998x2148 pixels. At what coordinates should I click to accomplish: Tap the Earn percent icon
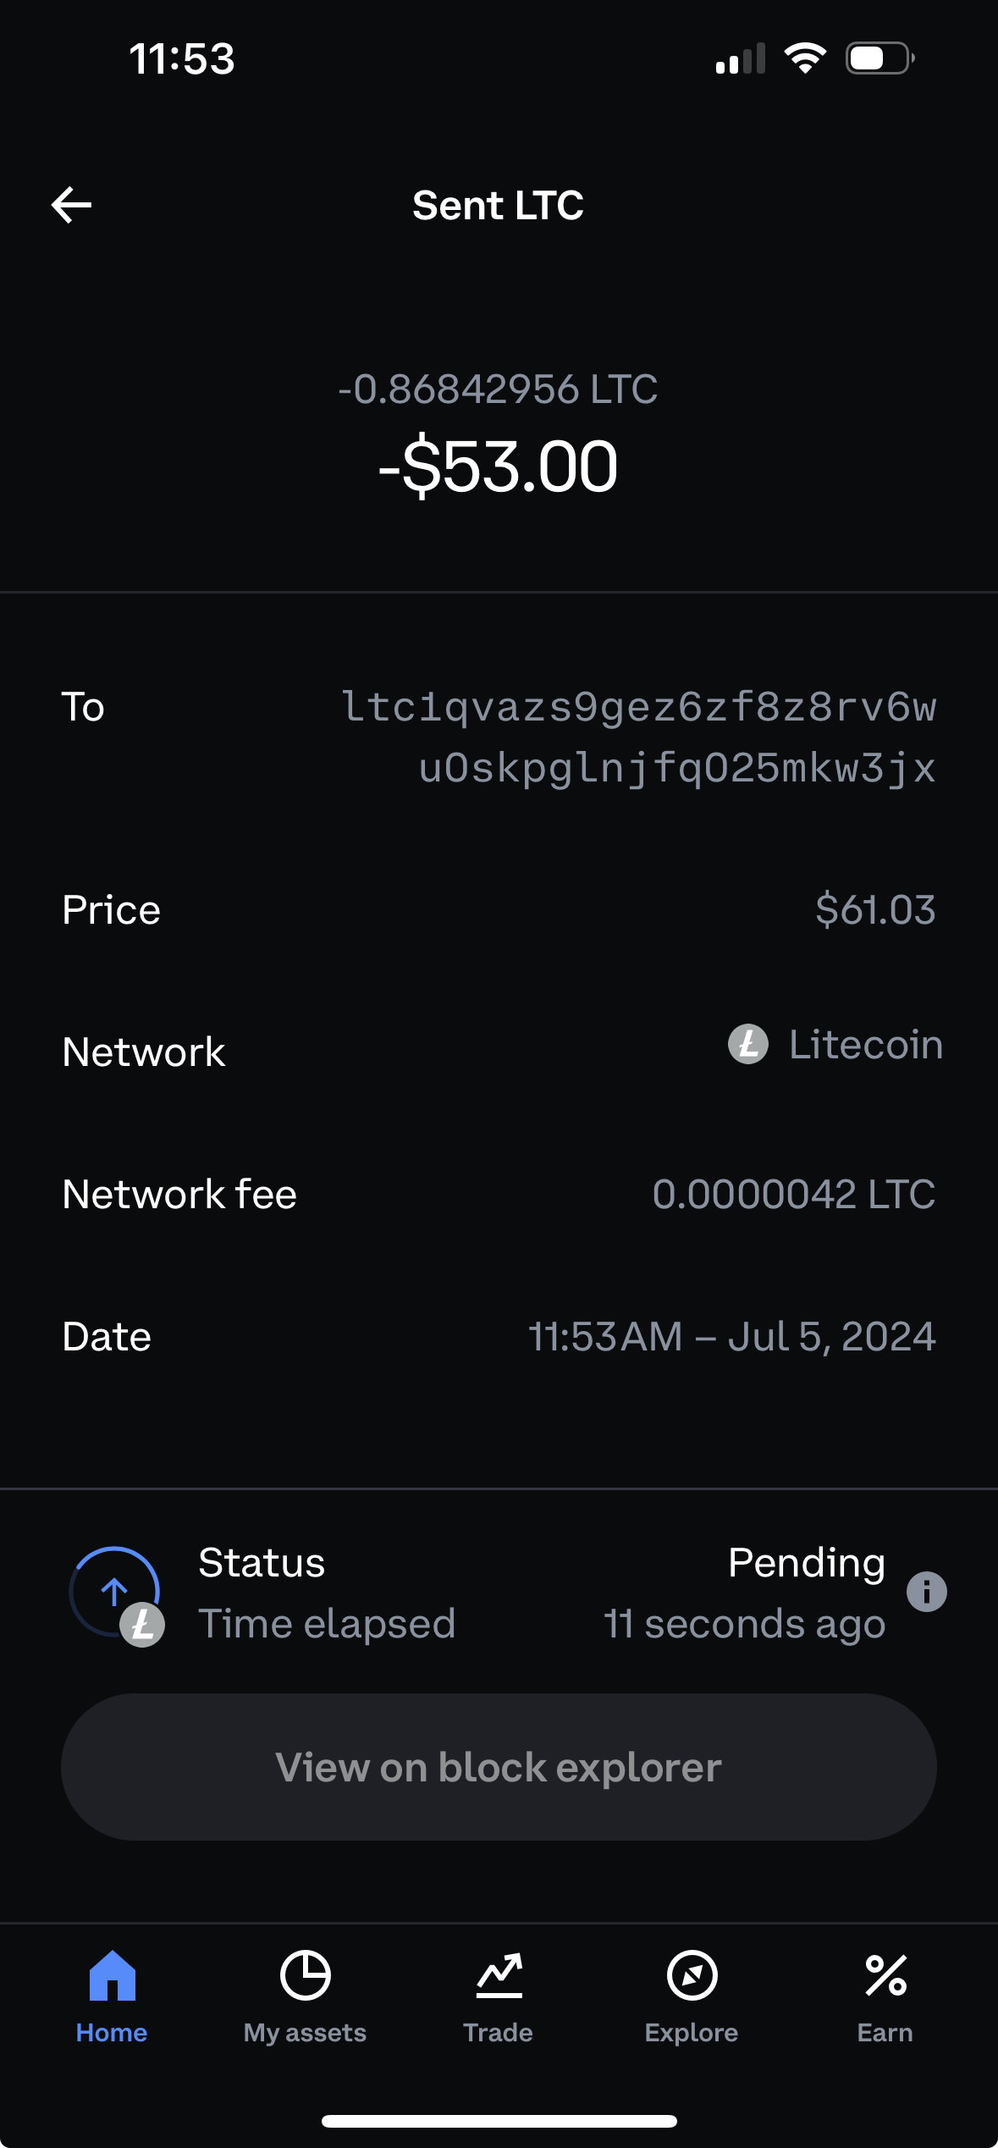pos(885,1975)
